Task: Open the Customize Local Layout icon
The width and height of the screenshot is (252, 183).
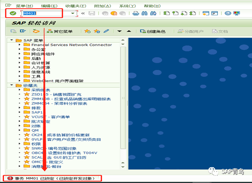Action: (x=237, y=13)
